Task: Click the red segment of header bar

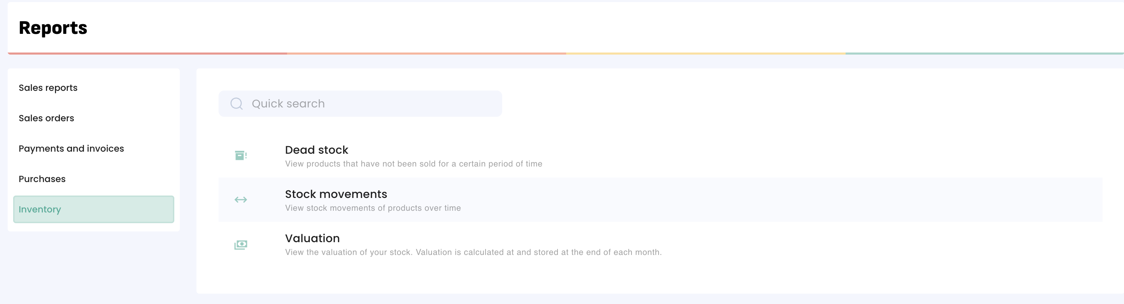Action: pyautogui.click(x=147, y=54)
